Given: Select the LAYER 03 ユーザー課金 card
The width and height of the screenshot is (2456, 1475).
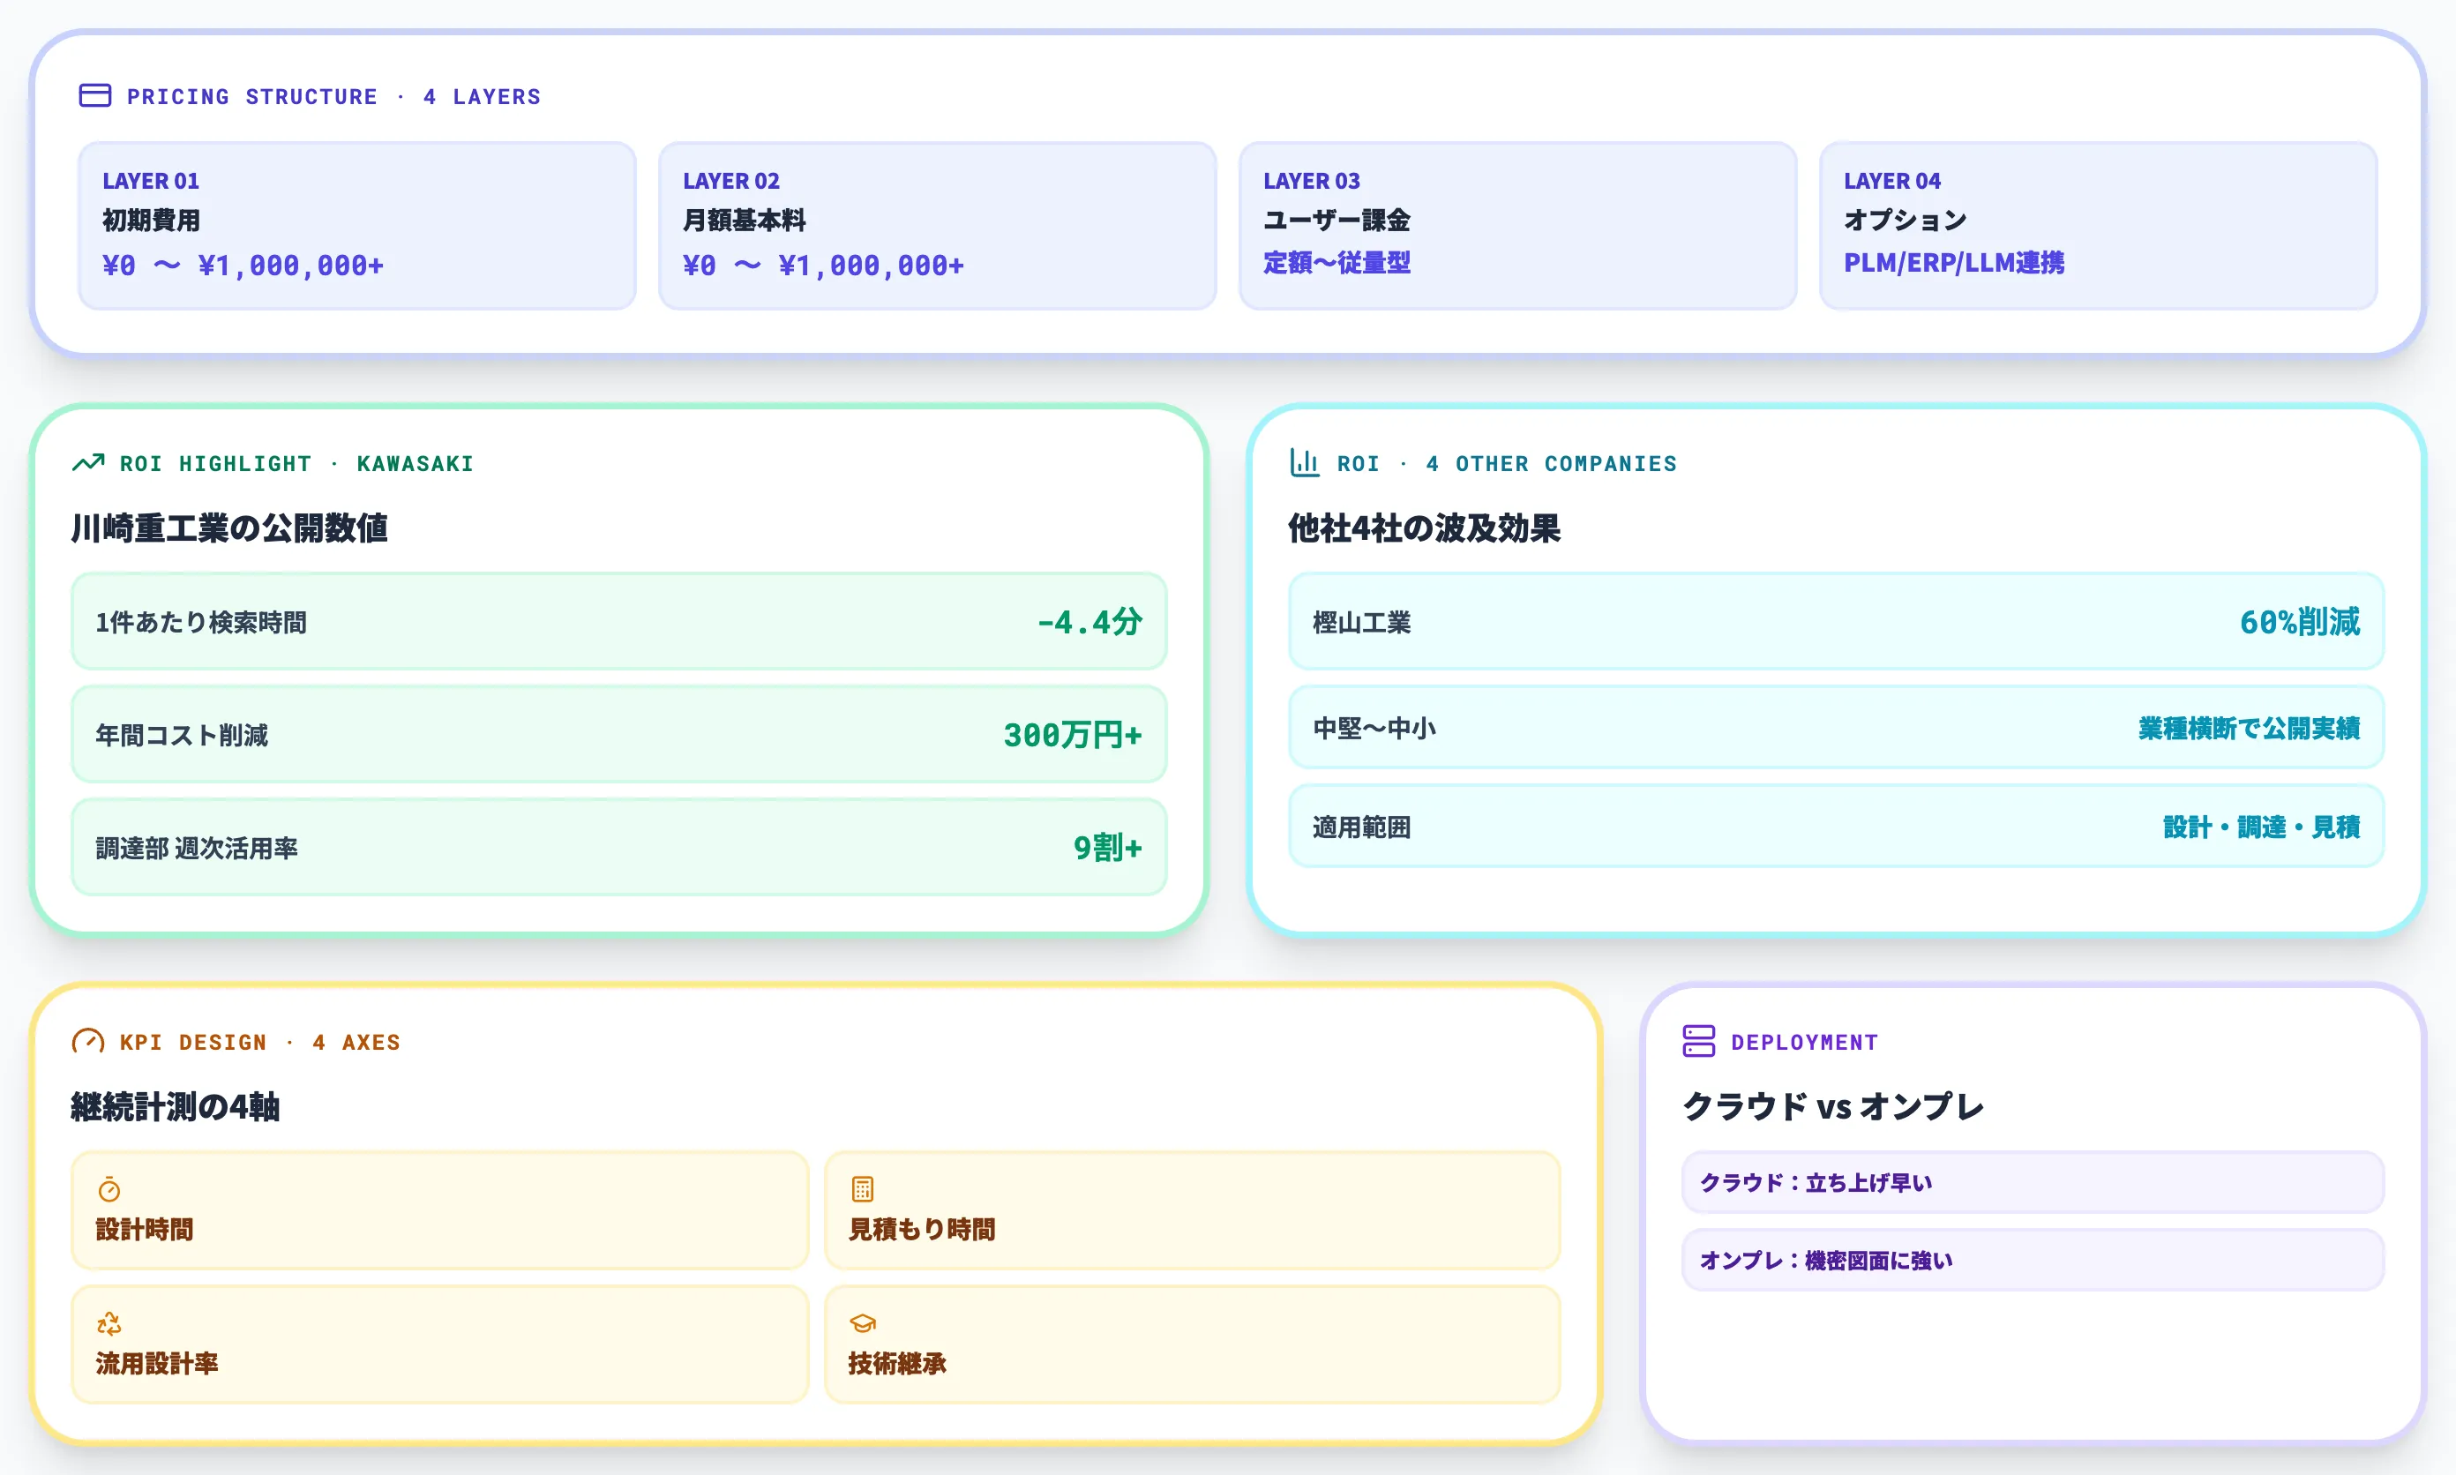Looking at the screenshot, I should coord(1517,226).
